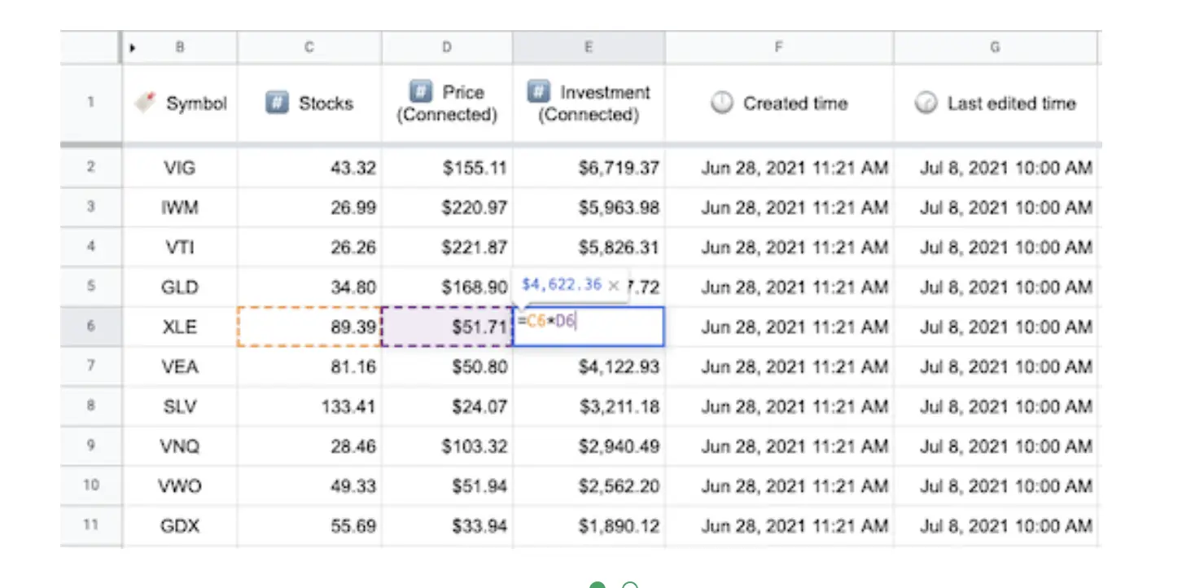Dismiss the $4,622.36 formula preview tooltip

point(614,285)
